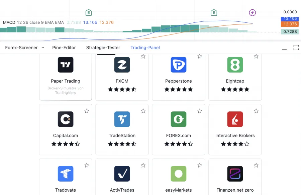The image size is (301, 195).
Task: Choose the Pepperstone logo icon
Action: click(x=179, y=65)
